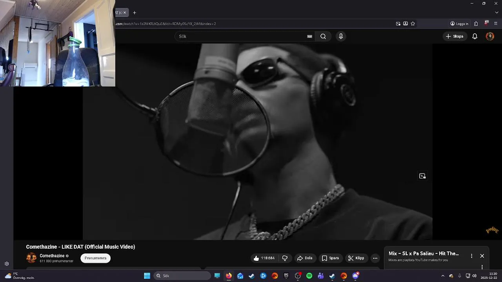Open OBS Studio from the taskbar
Image resolution: width=502 pixels, height=282 pixels.
coord(298,276)
